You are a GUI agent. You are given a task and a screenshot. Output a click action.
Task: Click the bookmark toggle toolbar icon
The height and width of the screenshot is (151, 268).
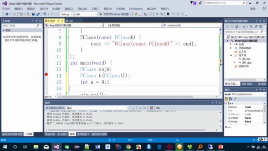pyautogui.click(x=168, y=14)
